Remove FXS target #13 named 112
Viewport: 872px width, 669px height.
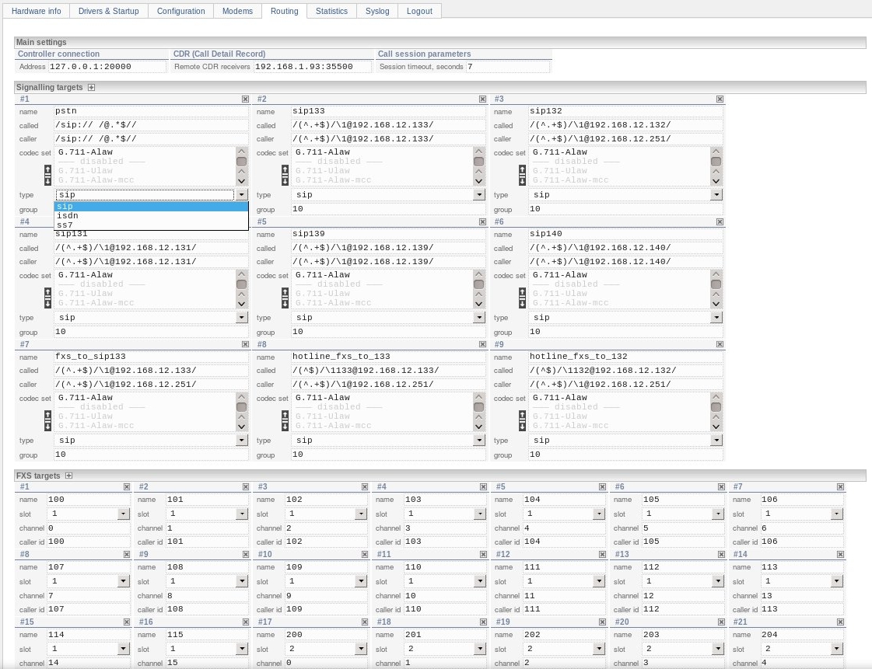(x=721, y=555)
